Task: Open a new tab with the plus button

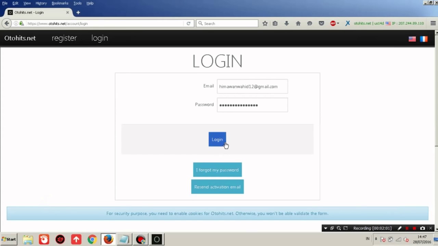Action: point(78,12)
